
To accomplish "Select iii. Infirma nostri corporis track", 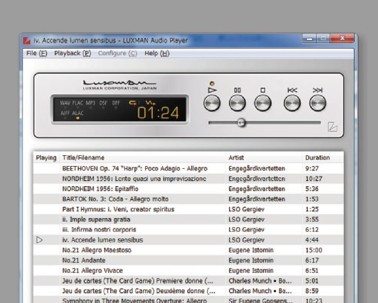I will 99,229.
